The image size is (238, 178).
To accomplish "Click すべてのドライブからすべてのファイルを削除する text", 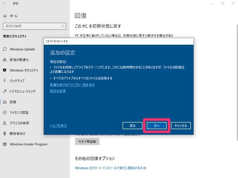I will pos(83,78).
